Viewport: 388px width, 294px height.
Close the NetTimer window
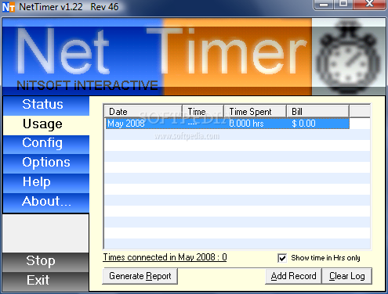(x=369, y=4)
